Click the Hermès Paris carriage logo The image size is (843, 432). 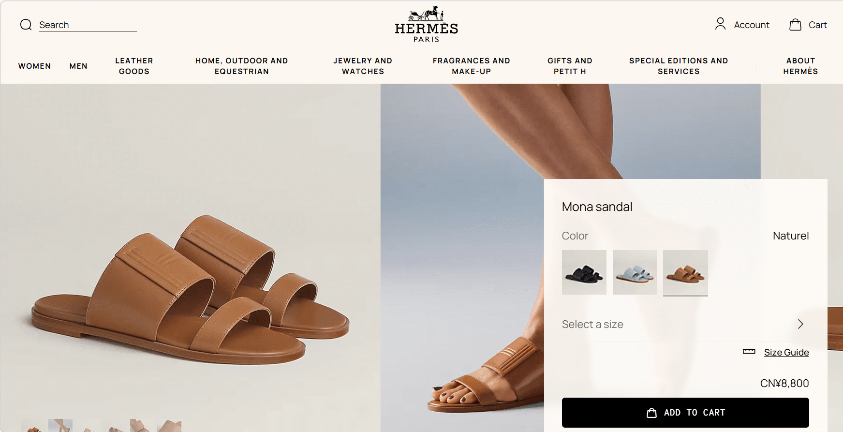(426, 25)
